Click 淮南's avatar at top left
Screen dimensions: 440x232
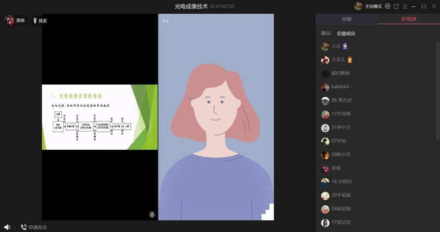coord(9,20)
